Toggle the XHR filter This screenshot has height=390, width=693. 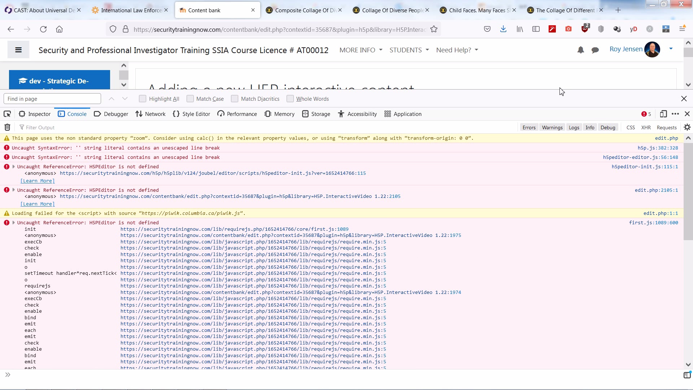(x=646, y=127)
